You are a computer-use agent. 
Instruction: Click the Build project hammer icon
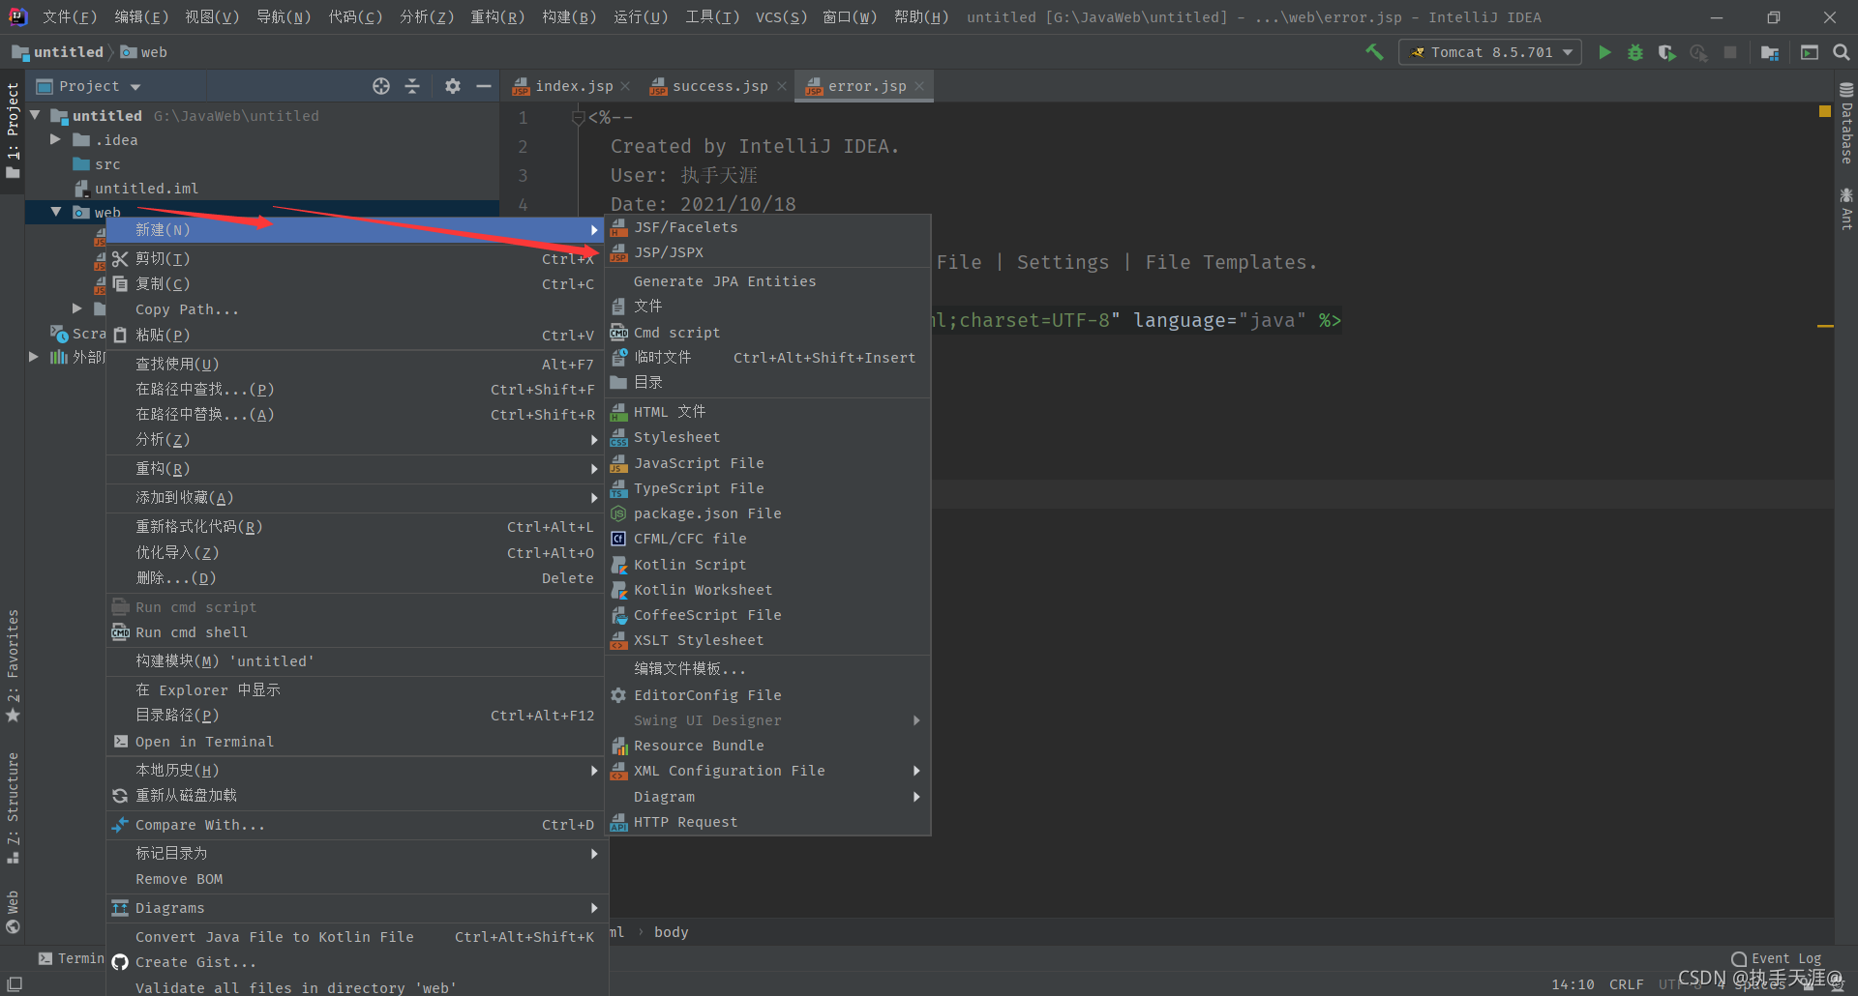pos(1374,52)
